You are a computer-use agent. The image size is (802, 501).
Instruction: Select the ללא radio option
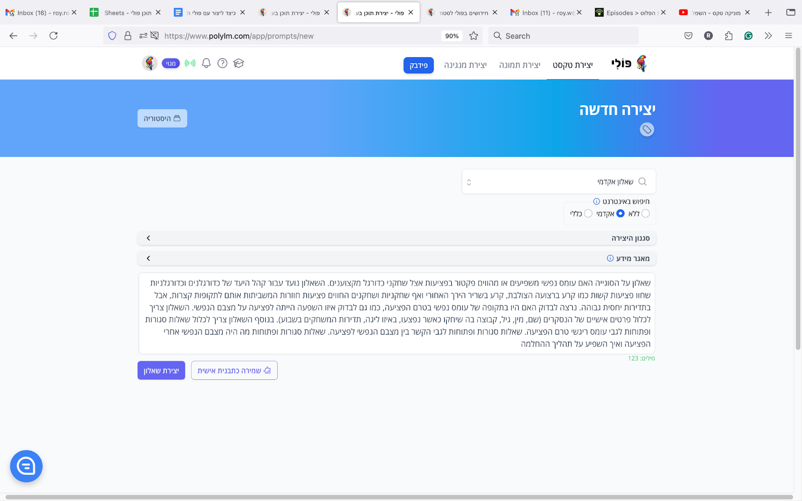pos(646,213)
